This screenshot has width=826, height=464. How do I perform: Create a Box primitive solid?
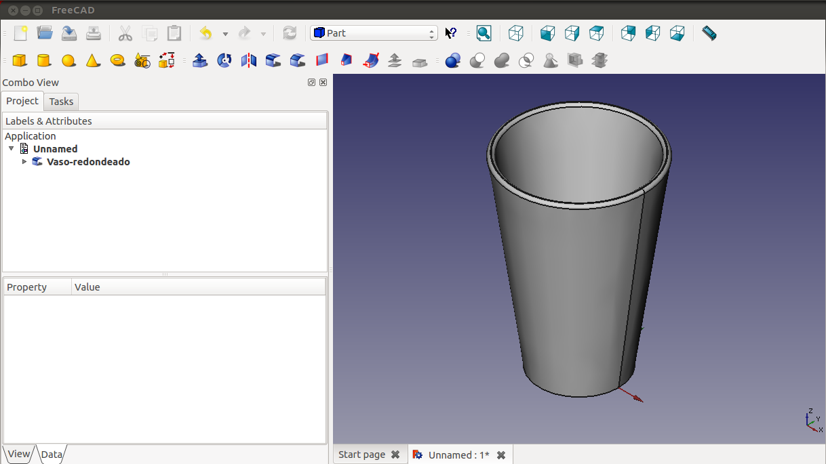[20, 61]
